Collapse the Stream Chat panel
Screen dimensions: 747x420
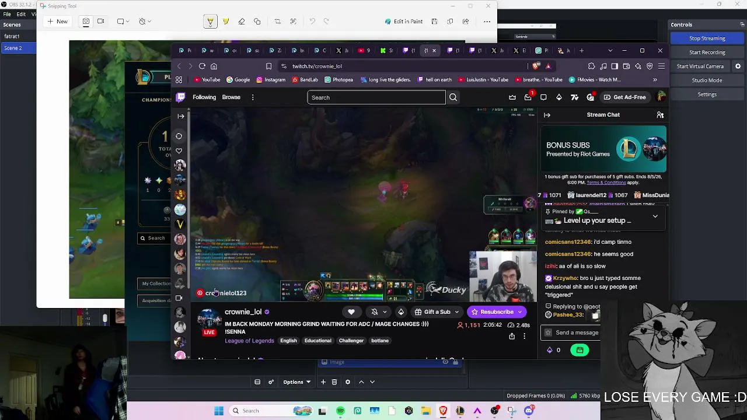point(547,115)
